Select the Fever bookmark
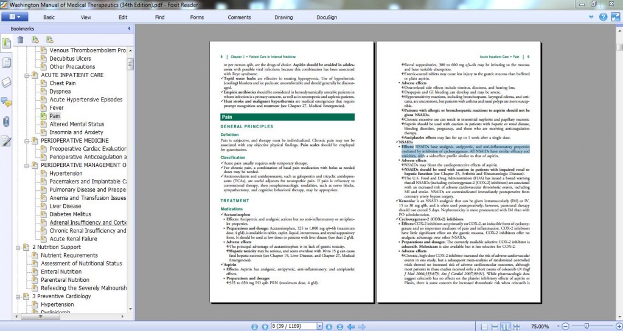The width and height of the screenshot is (623, 331). [57, 108]
